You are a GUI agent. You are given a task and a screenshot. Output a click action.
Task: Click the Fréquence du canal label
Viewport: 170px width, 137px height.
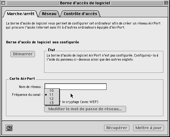(27, 95)
